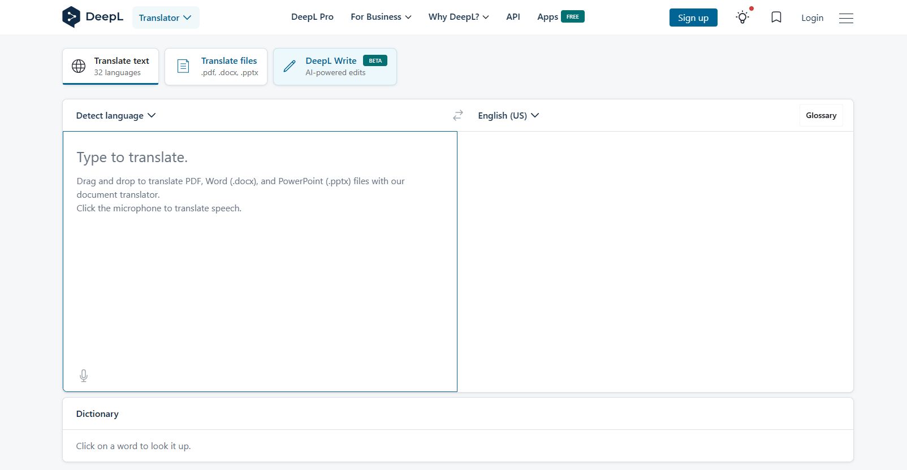Open the DeepL Pro page
Image resolution: width=907 pixels, height=470 pixels.
(312, 17)
